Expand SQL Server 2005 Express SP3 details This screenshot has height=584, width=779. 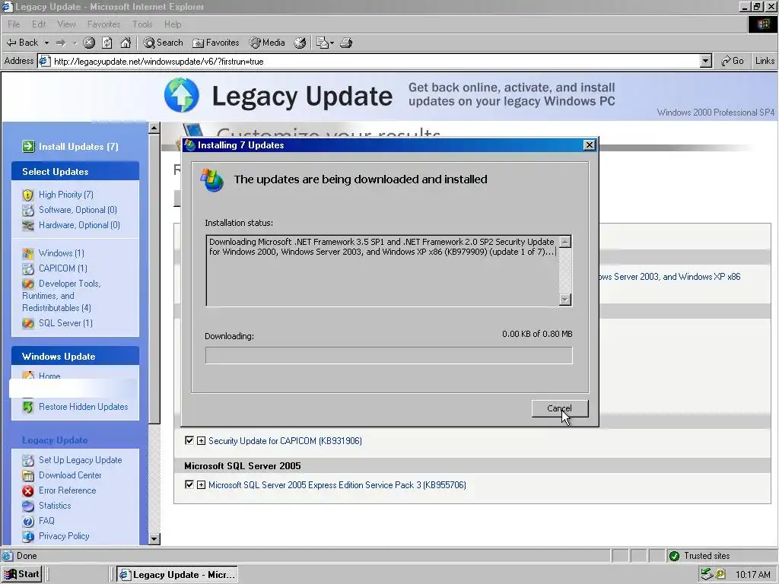click(201, 484)
